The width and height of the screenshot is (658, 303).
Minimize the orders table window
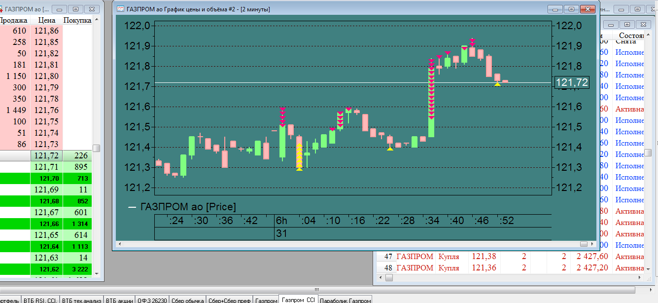point(611,24)
